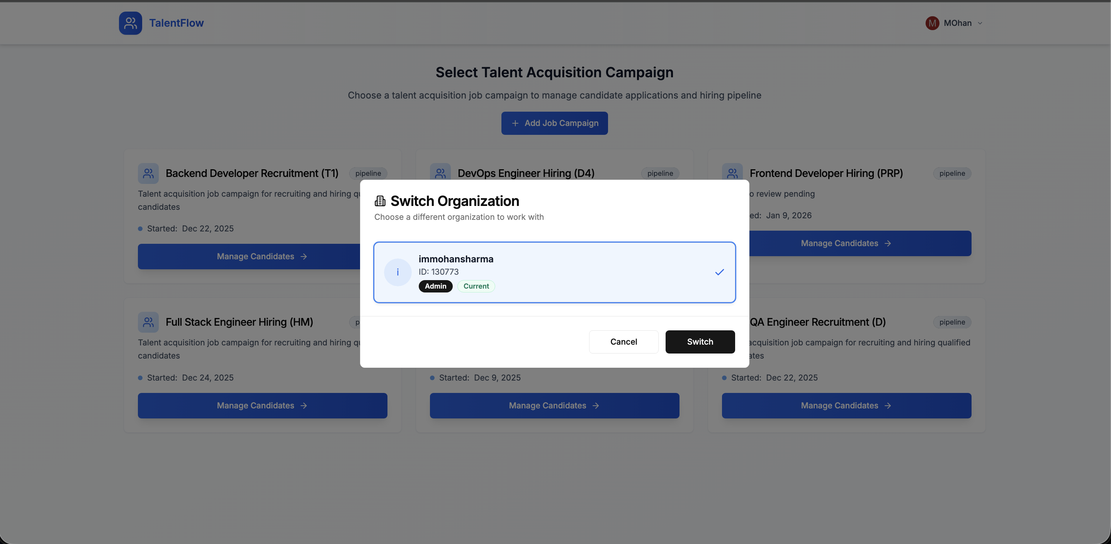Click the Admin role badge
The height and width of the screenshot is (544, 1111).
(435, 286)
